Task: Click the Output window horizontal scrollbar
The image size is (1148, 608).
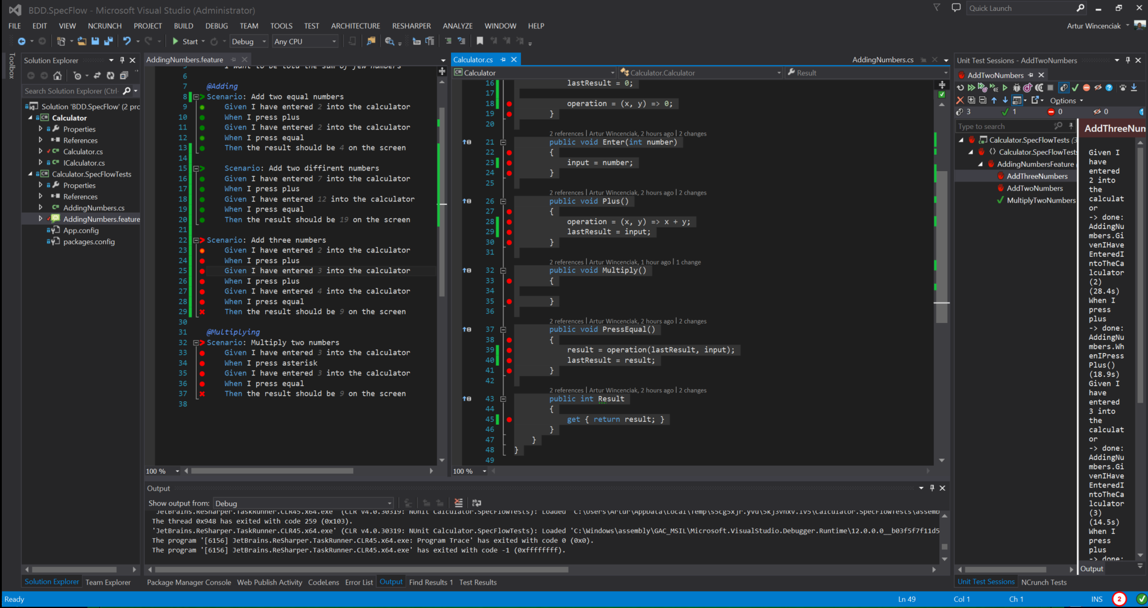Action: click(362, 569)
